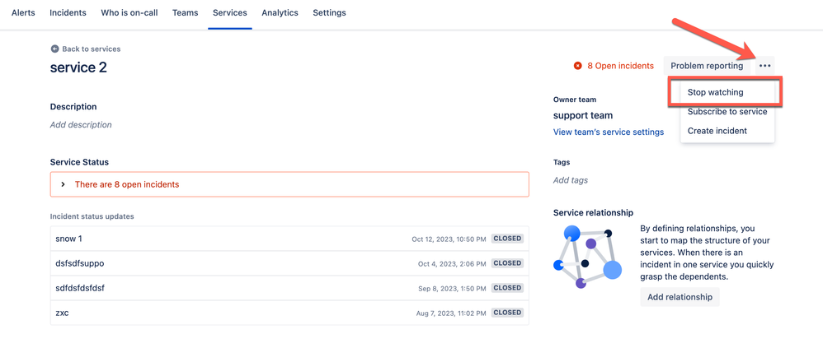Click the support team owner name
The width and height of the screenshot is (823, 362).
pyautogui.click(x=582, y=115)
